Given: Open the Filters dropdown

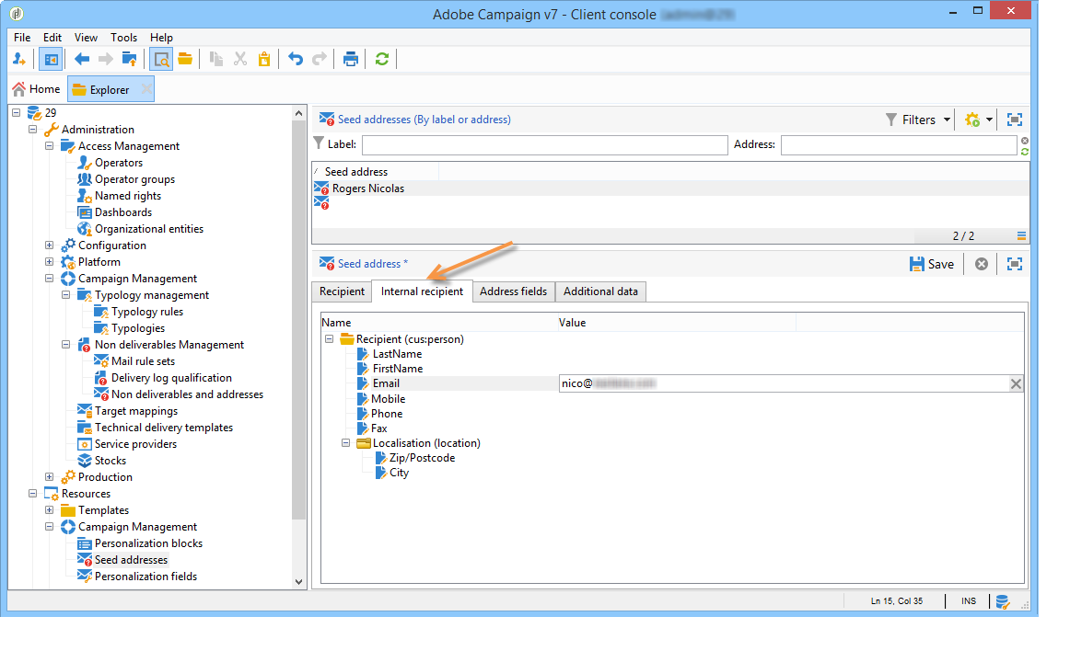Looking at the screenshot, I should pos(918,120).
